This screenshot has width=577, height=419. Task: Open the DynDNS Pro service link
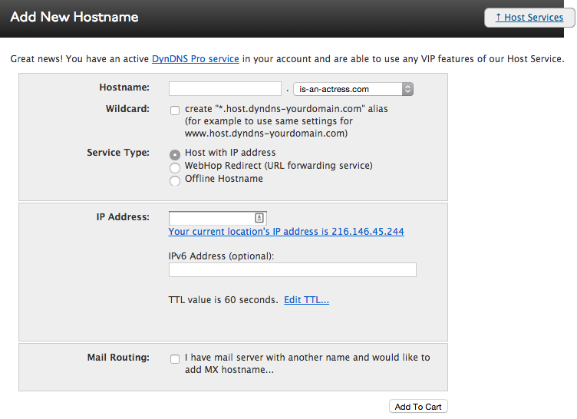(x=196, y=59)
